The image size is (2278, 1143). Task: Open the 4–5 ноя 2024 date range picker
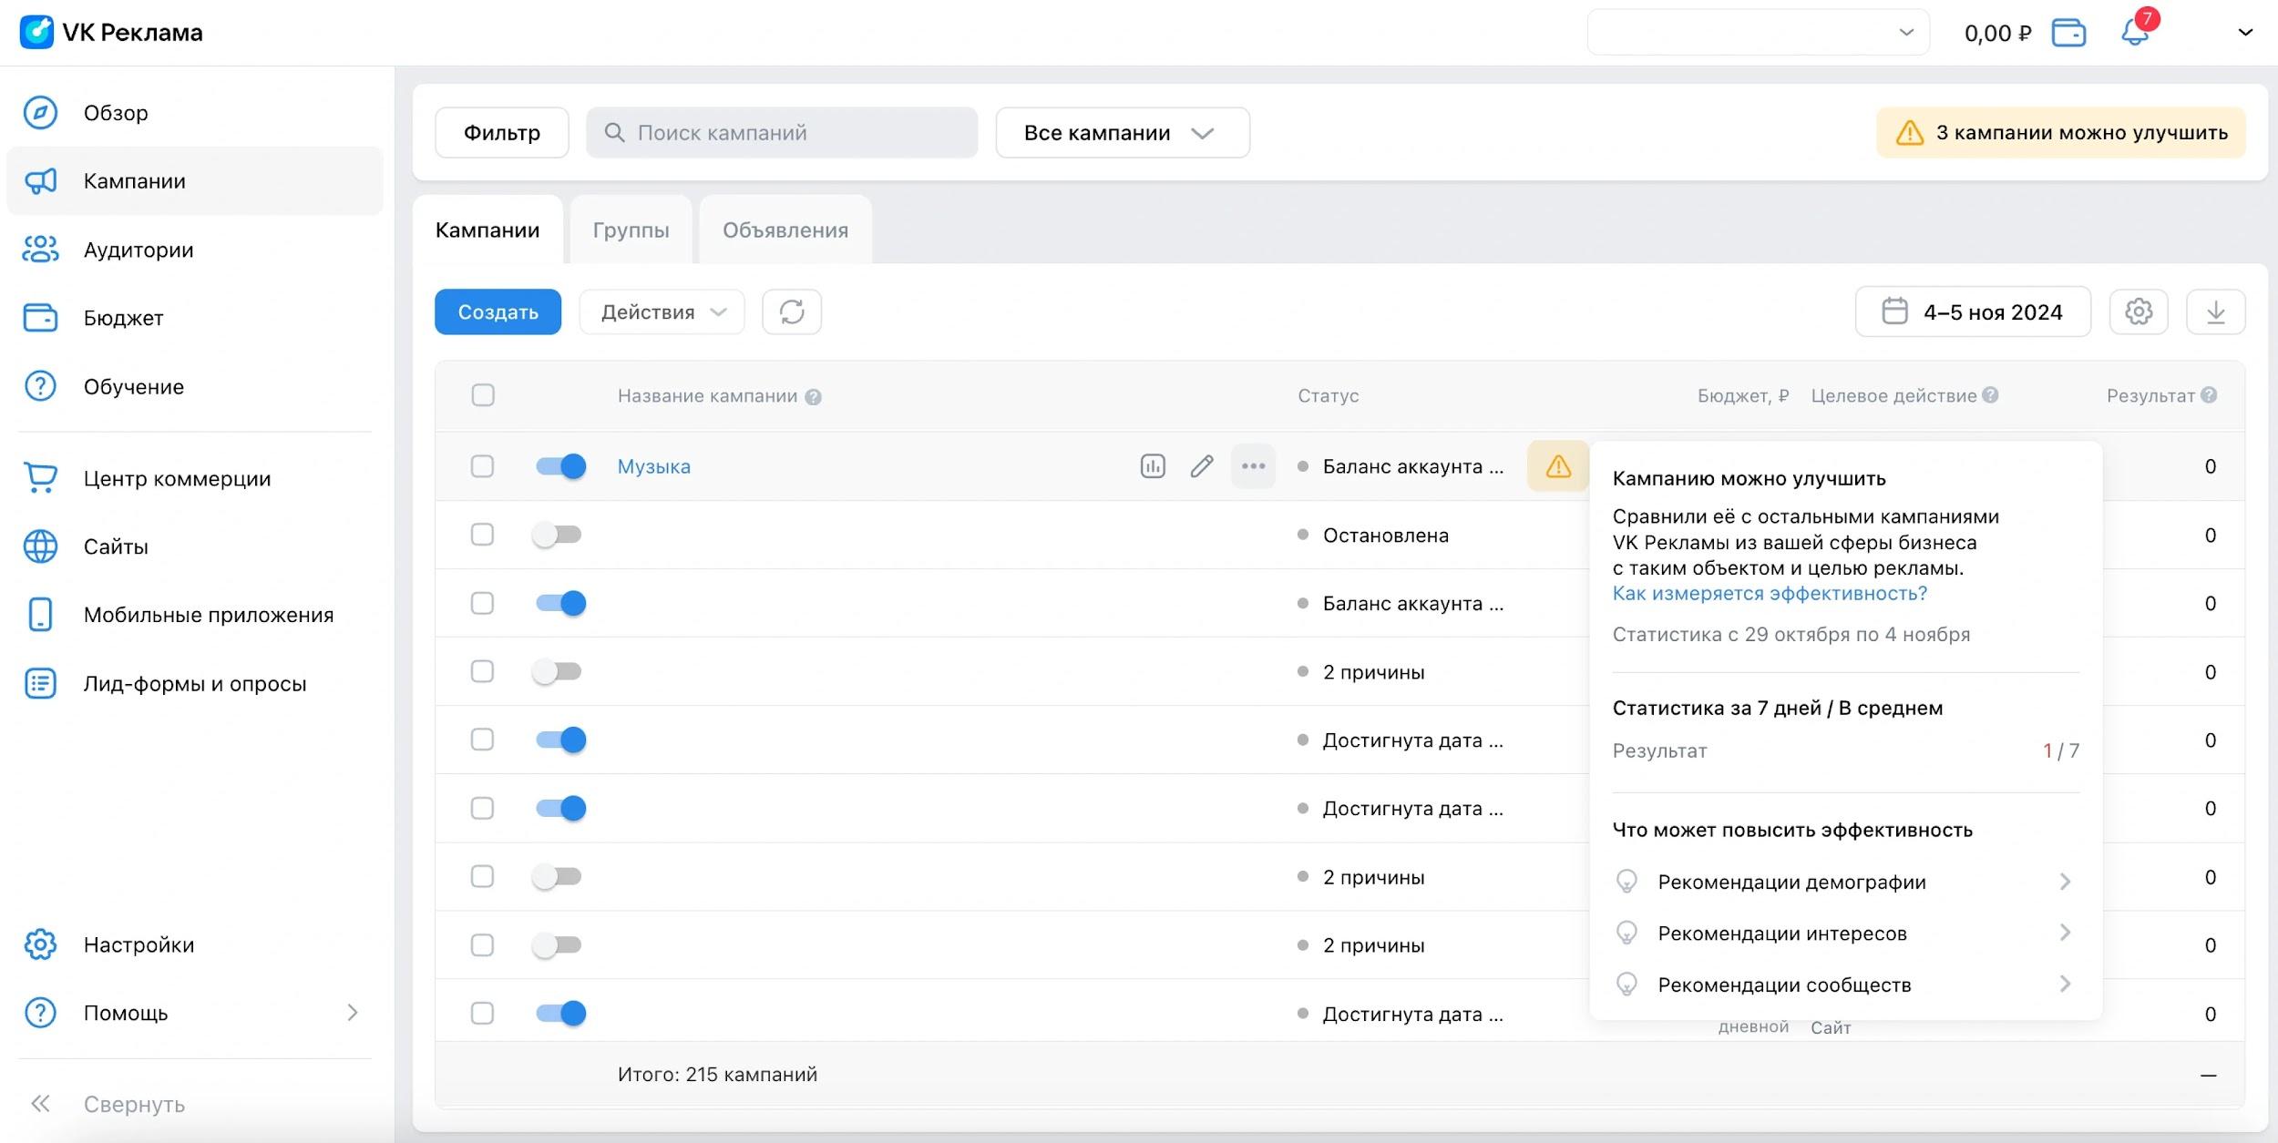point(1973,312)
